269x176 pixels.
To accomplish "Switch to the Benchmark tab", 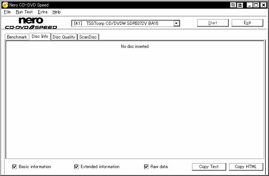I will pyautogui.click(x=17, y=37).
